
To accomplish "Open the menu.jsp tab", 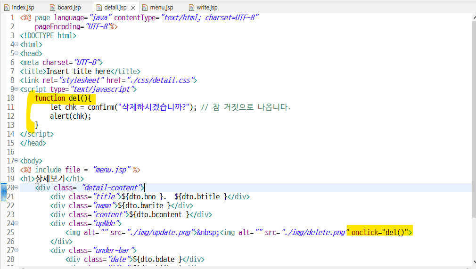I will (158, 7).
